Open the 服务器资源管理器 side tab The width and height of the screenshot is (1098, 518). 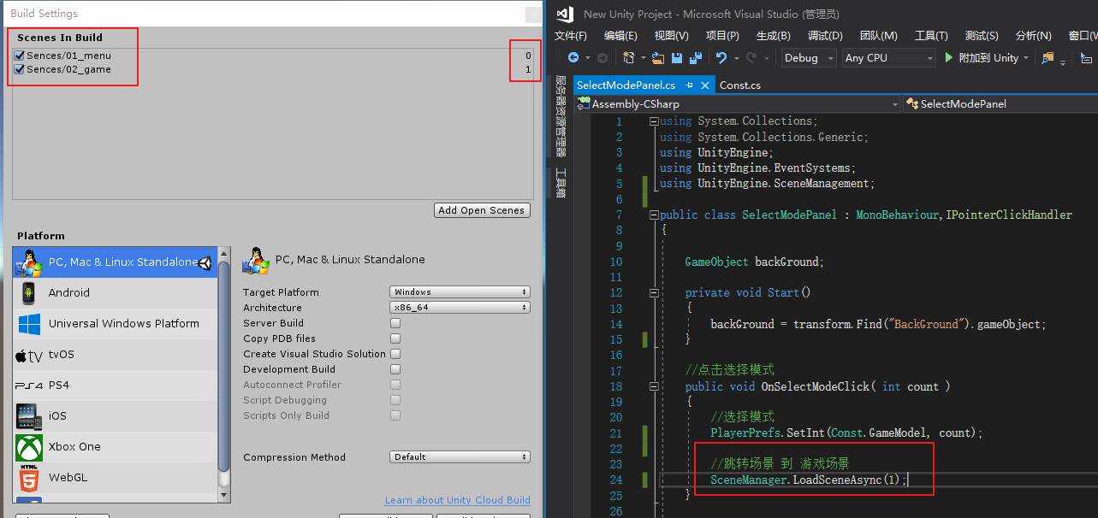coord(561,116)
